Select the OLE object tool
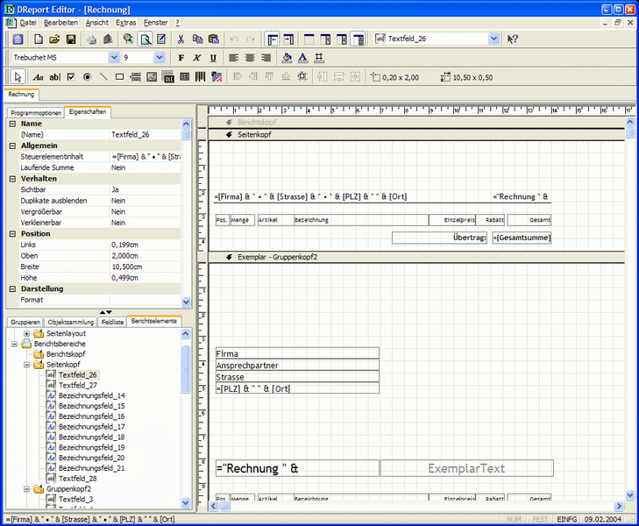The height and width of the screenshot is (526, 639). (x=168, y=77)
